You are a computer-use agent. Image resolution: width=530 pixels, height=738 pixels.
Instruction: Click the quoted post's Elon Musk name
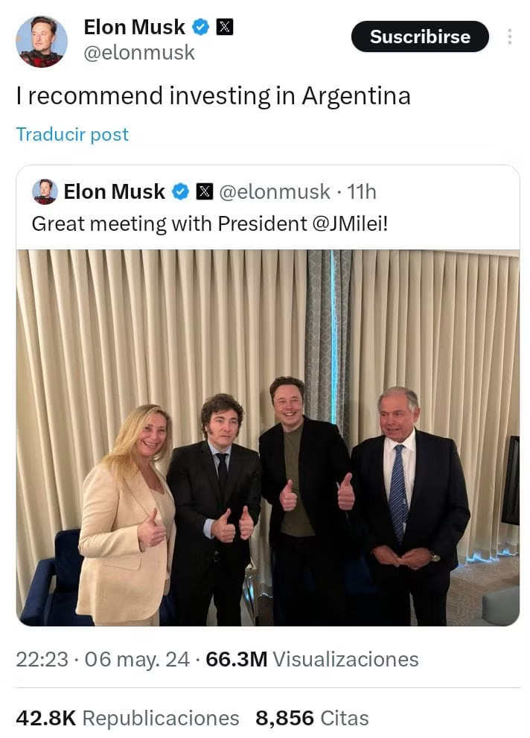[115, 192]
